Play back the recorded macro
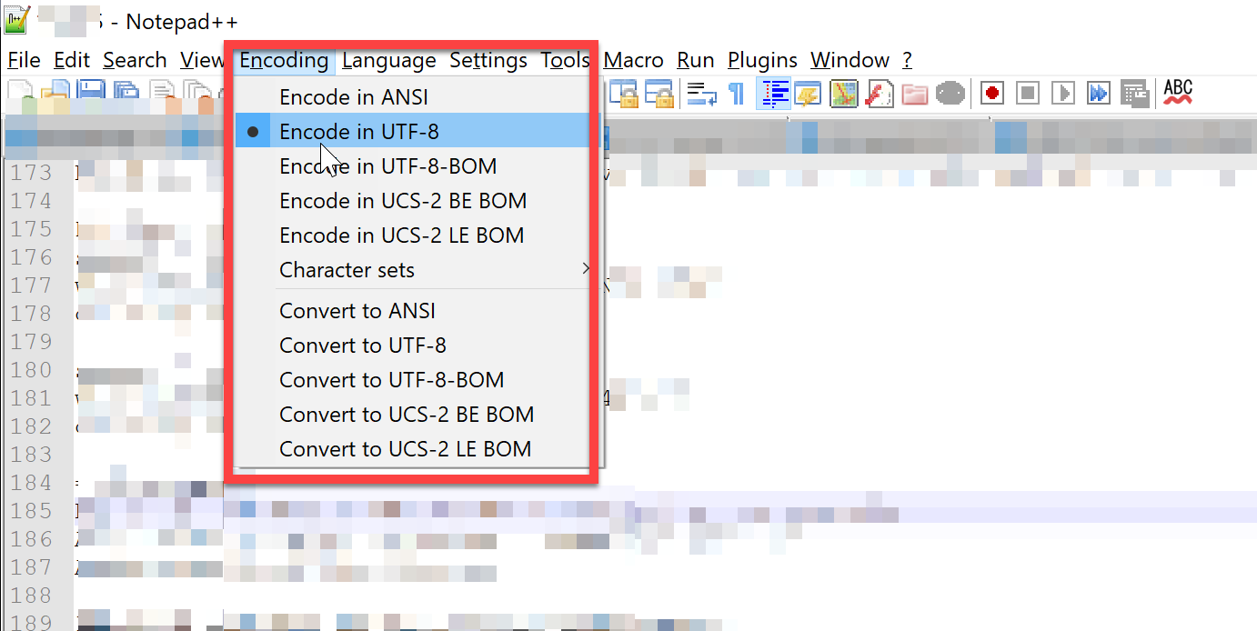Screen dimensions: 1257x631 tap(1063, 93)
